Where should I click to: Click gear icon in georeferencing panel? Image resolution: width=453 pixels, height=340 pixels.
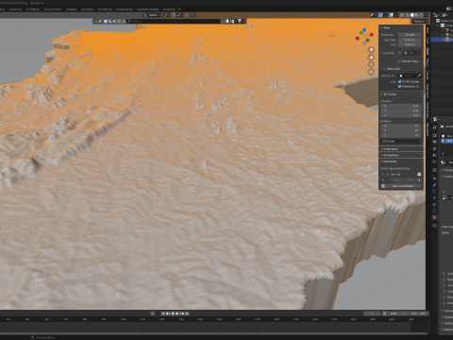(x=419, y=174)
